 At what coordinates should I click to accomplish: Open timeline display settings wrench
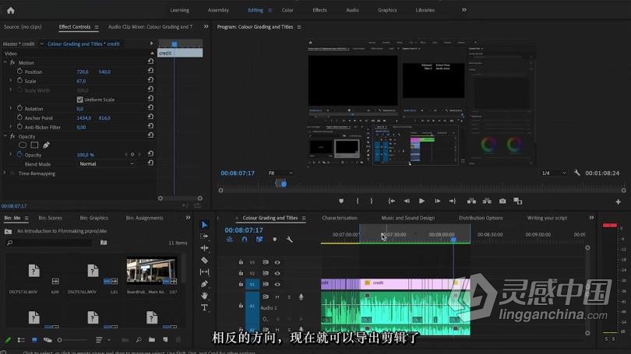pyautogui.click(x=289, y=240)
